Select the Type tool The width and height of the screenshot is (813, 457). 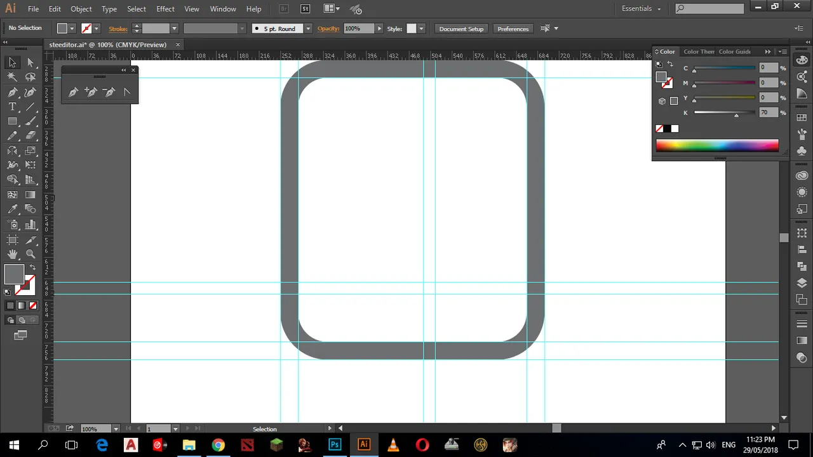pyautogui.click(x=12, y=107)
